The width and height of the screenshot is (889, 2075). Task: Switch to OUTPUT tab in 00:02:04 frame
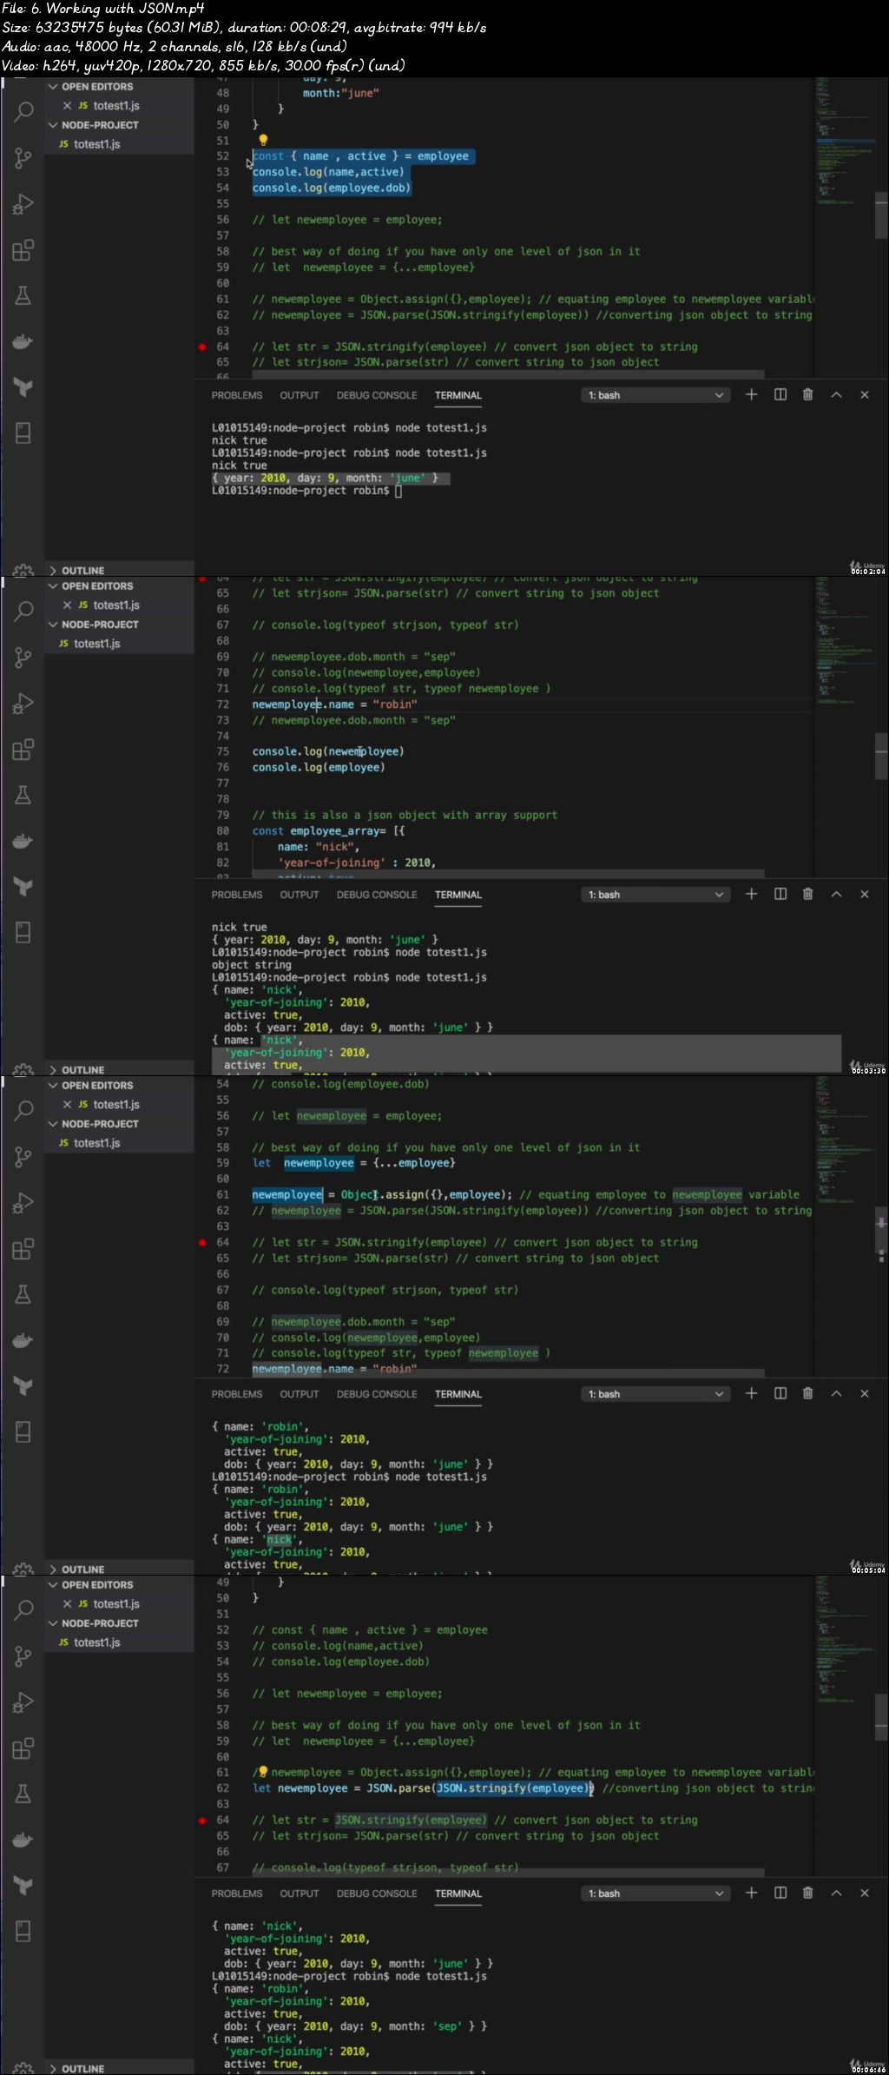(300, 395)
